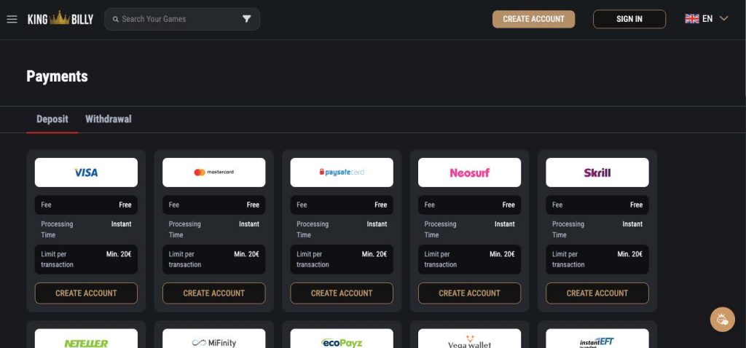Expand the EN language dropdown chevron
Screen dimensions: 746x348
(x=723, y=18)
